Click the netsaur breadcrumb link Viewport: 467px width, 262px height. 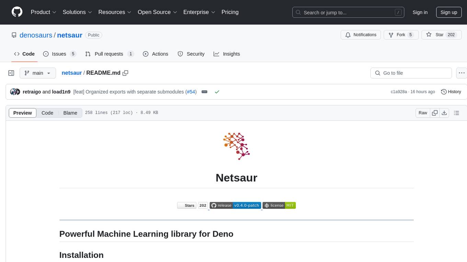tap(72, 73)
